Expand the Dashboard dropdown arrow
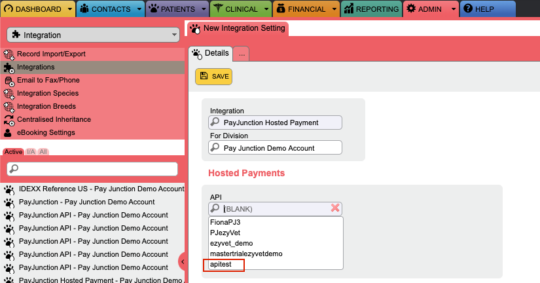 click(70, 9)
